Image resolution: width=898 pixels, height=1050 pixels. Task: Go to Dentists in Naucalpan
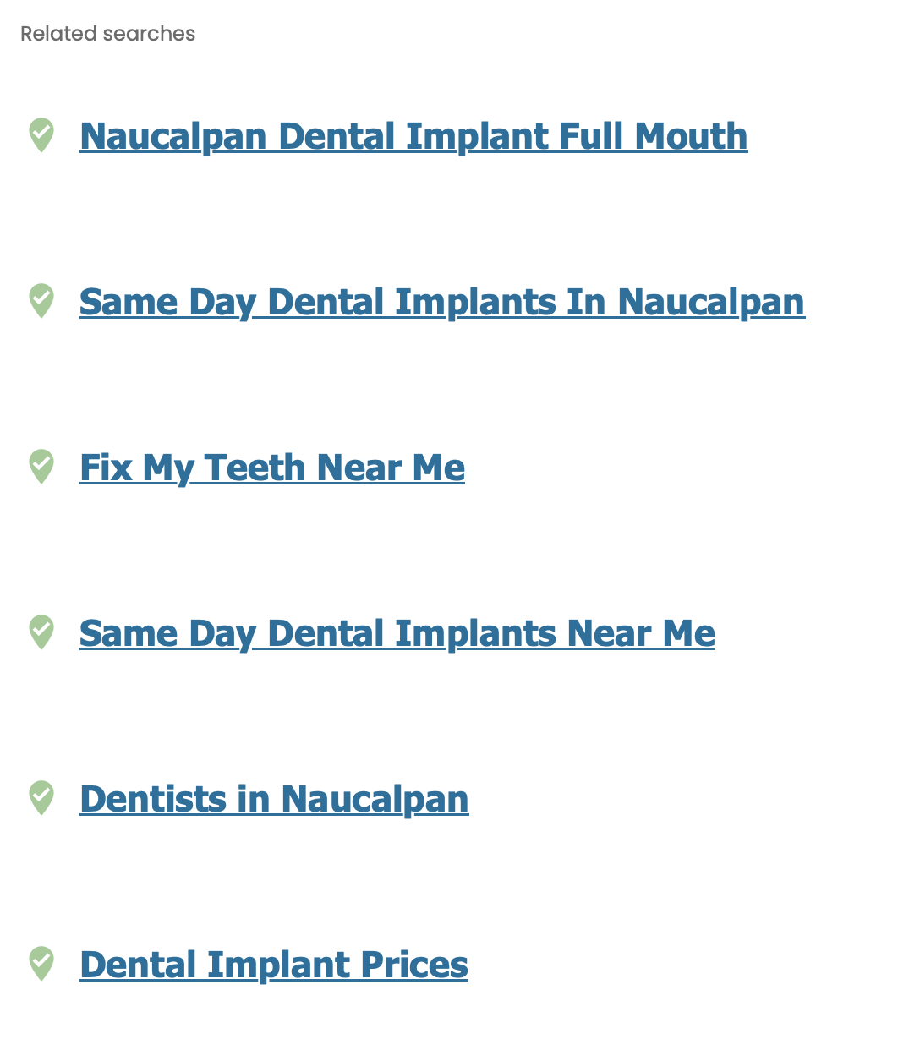click(x=274, y=799)
